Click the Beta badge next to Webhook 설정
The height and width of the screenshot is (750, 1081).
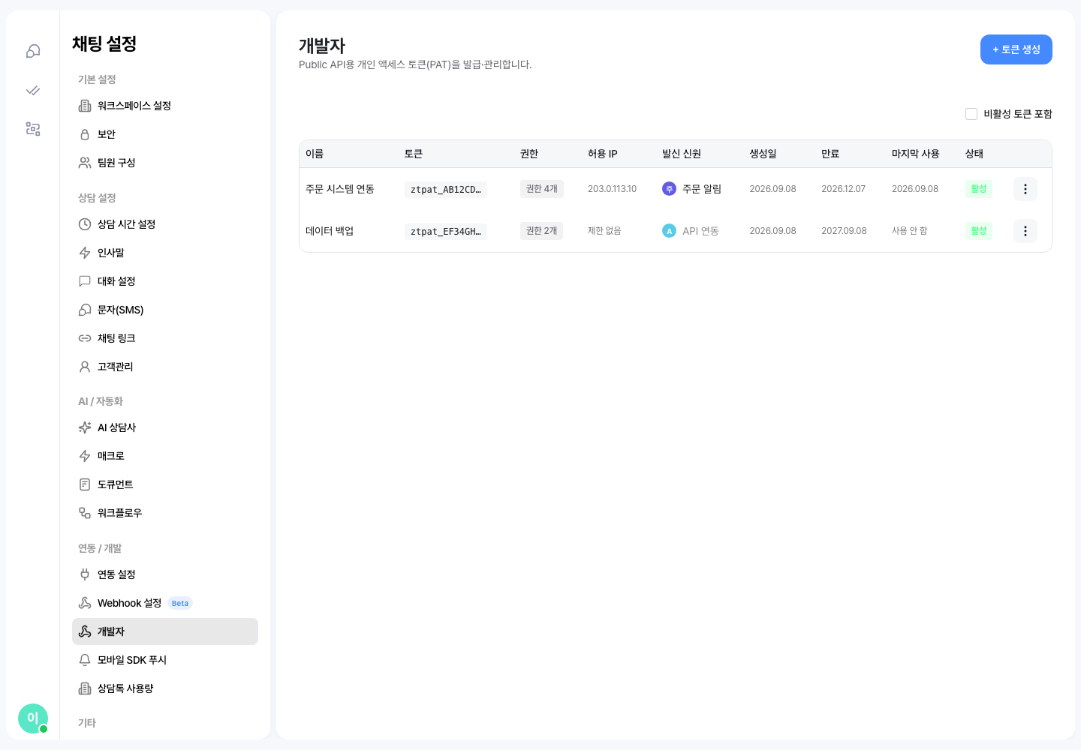coord(180,603)
